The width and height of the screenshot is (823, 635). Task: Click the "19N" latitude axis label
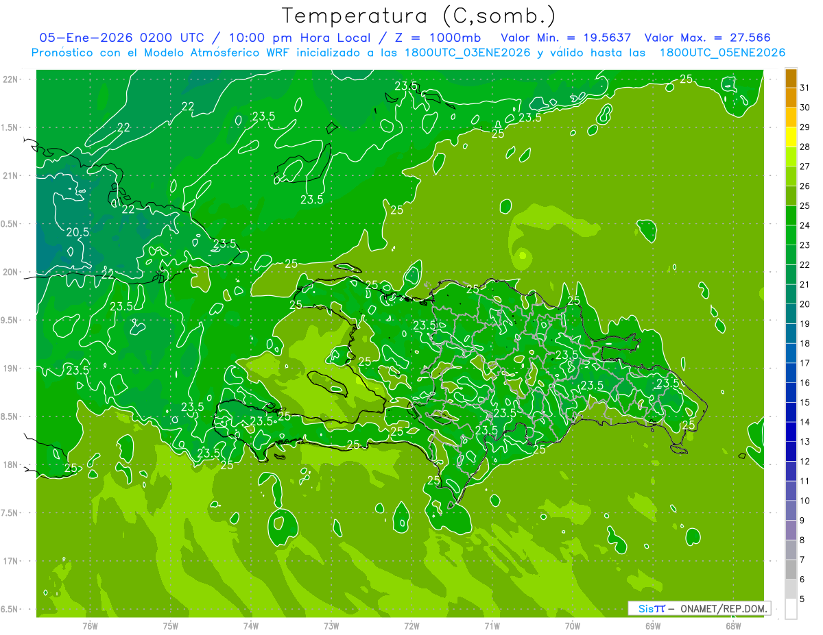click(12, 368)
